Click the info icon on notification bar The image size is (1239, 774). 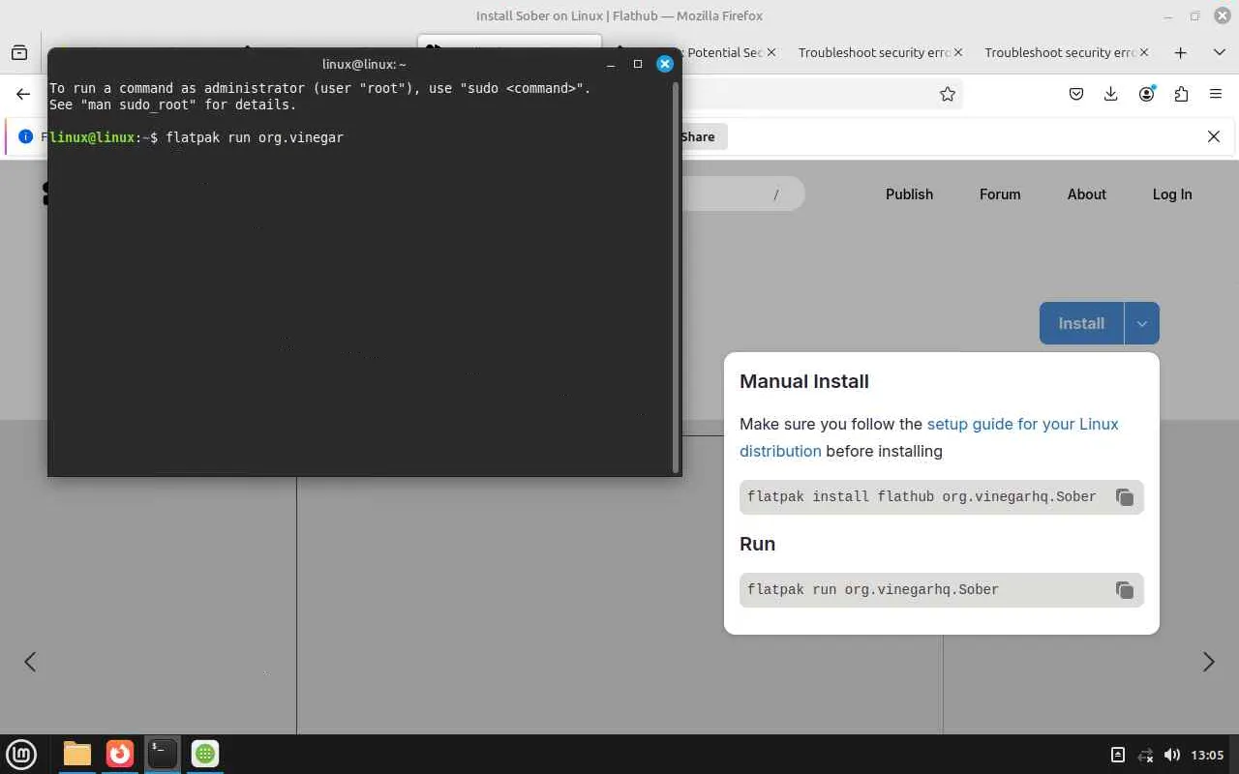pos(26,136)
